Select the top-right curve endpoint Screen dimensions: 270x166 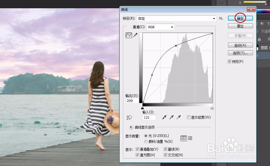click(x=212, y=33)
